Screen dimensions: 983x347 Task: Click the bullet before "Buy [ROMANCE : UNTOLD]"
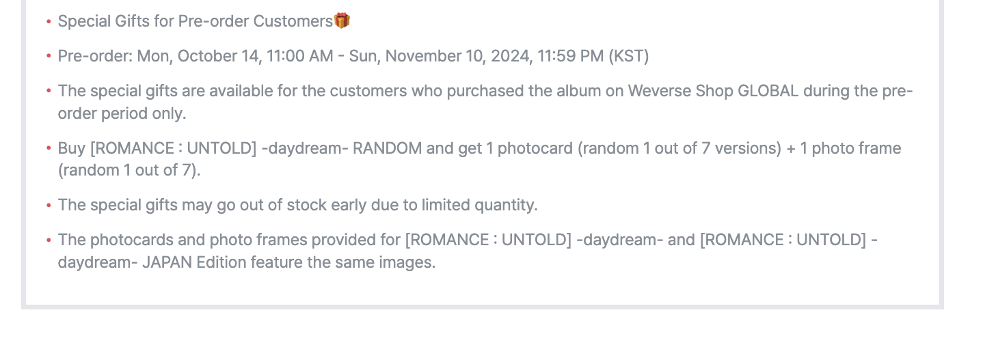[49, 148]
